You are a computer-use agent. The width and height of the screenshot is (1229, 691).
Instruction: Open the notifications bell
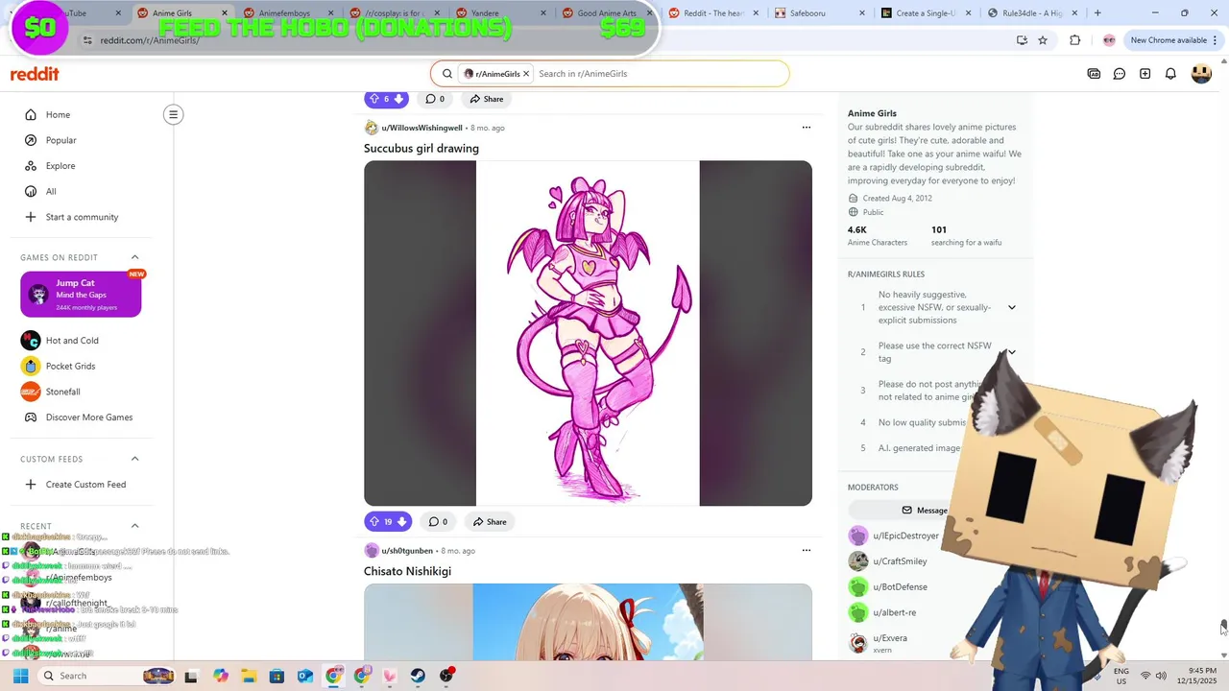point(1170,74)
